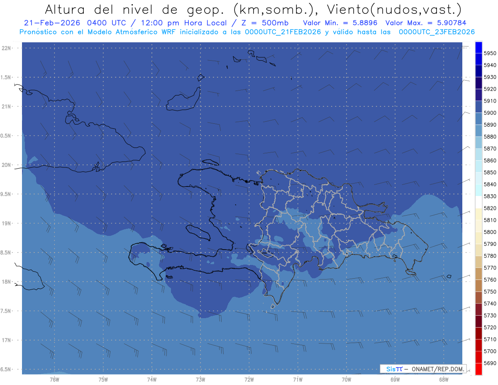Select the 5870 legend value
The image size is (498, 385).
490,149
